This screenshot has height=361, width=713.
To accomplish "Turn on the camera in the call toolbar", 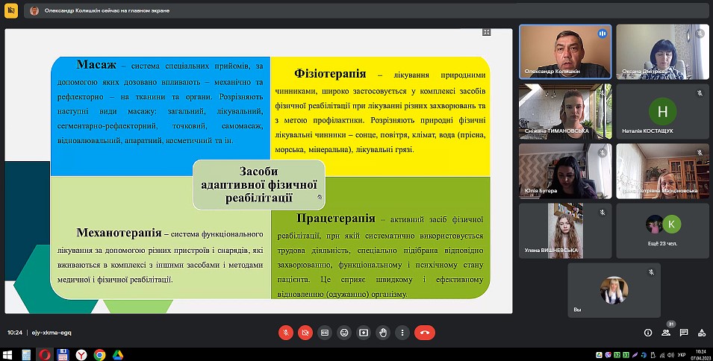I will [x=305, y=333].
